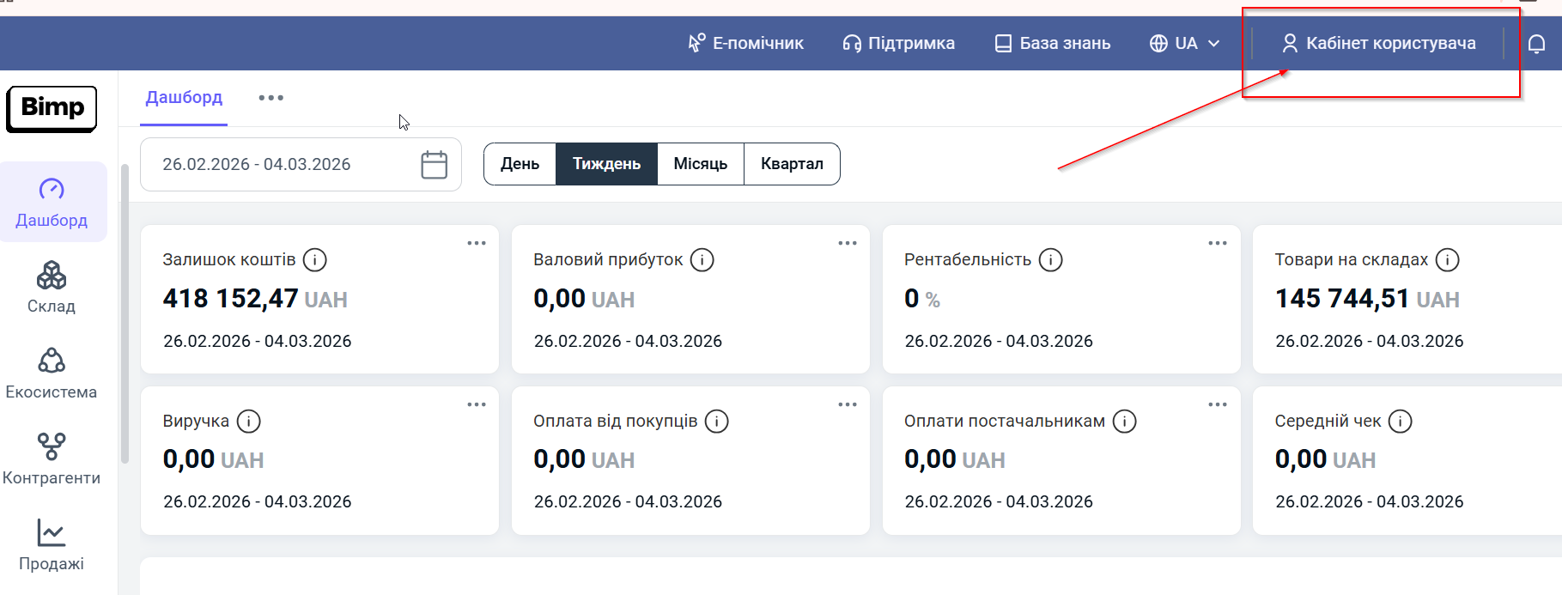Set period to Квартал
1562x595 pixels.
point(791,164)
